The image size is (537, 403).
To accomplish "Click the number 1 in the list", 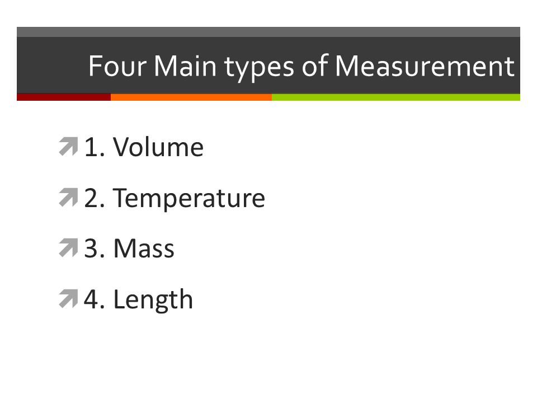I will click(91, 147).
